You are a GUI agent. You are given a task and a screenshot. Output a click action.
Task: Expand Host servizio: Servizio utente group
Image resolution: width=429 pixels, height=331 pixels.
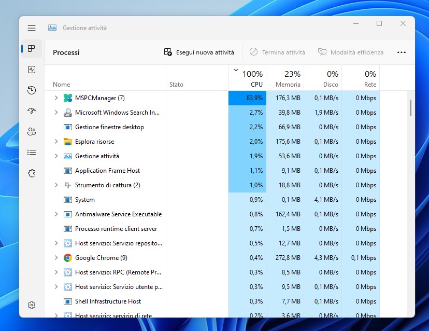pos(56,286)
